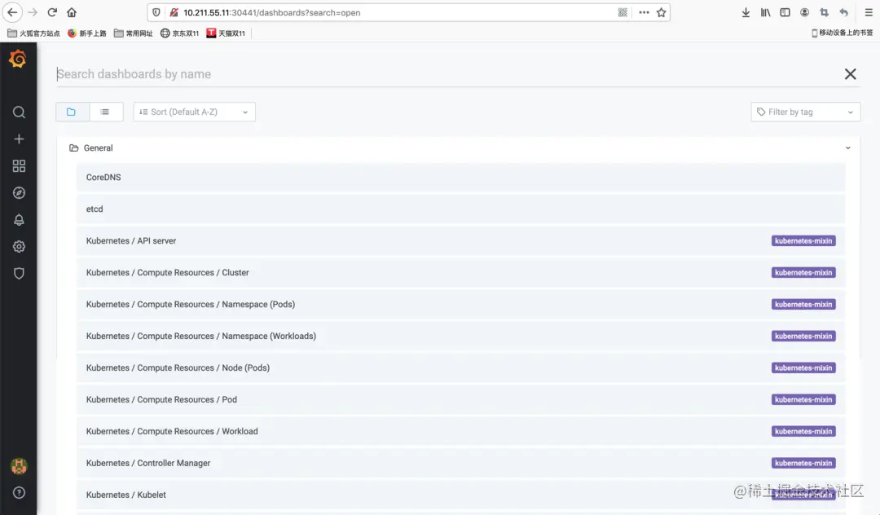Viewport: 880px width, 515px height.
Task: Select the kubernetes-mixin tag on the API server row
Action: click(x=803, y=240)
